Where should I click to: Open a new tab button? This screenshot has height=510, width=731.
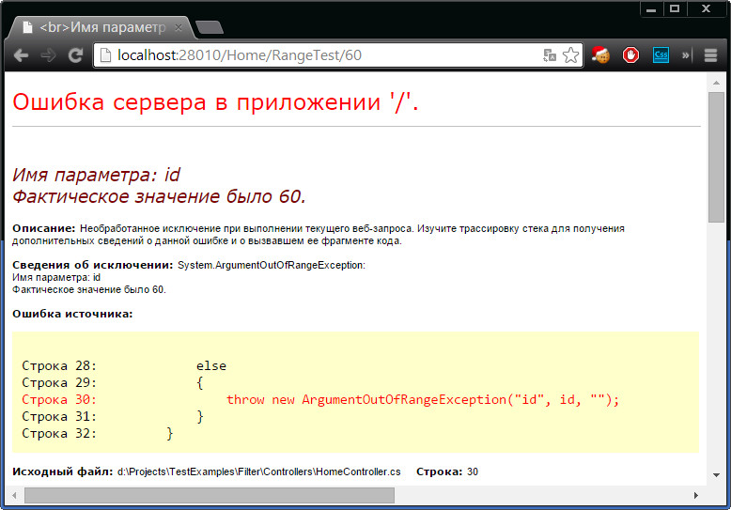[x=210, y=27]
